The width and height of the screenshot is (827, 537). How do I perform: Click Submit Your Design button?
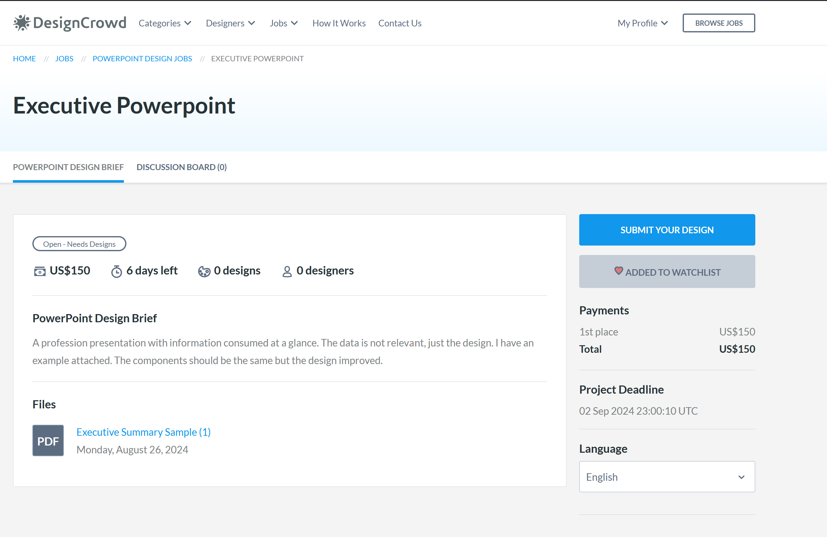click(667, 230)
